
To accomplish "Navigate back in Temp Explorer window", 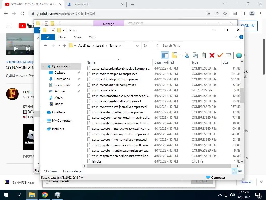I will (45, 46).
